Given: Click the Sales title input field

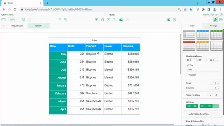Looking at the screenshot, I should point(203,70).
